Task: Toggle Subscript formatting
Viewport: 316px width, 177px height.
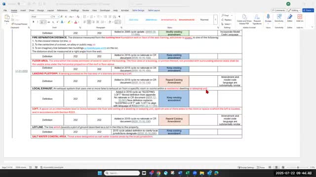Action: point(53,22)
